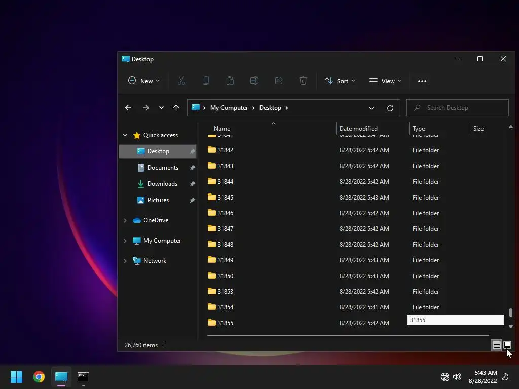
Task: Sort by the Size column header
Action: [x=478, y=128]
